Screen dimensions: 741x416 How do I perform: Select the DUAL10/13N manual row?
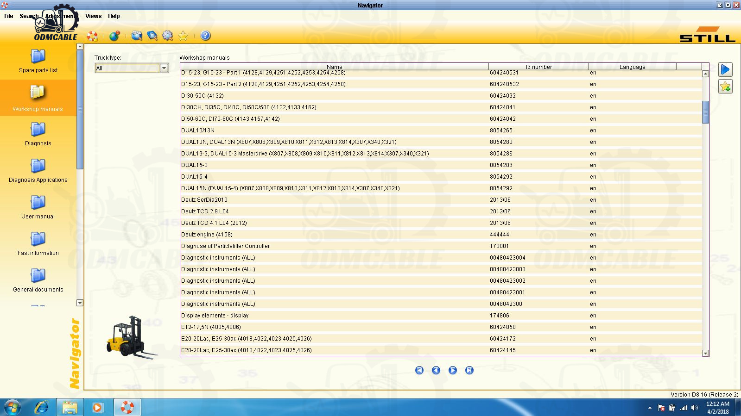point(441,130)
